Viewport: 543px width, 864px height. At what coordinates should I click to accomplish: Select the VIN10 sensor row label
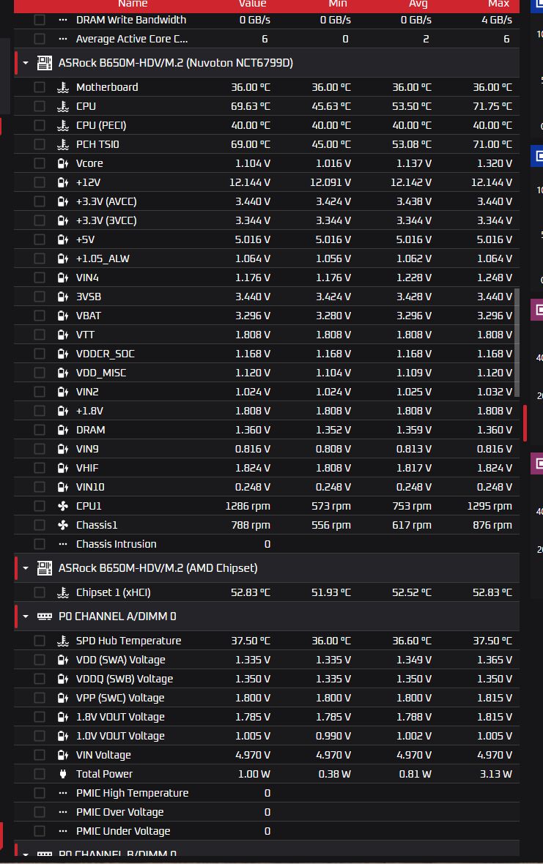click(90, 487)
